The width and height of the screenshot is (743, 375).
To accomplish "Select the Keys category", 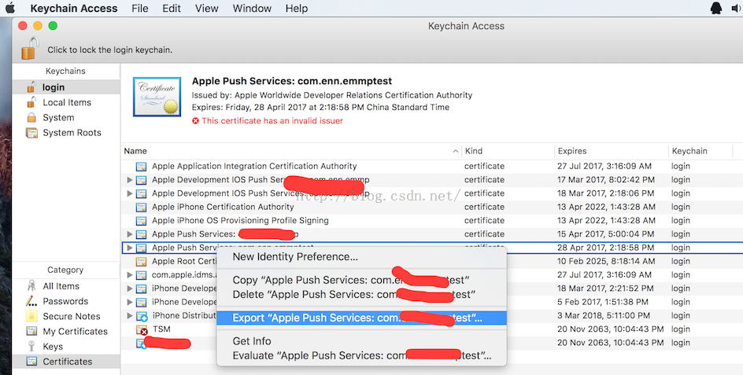I will pyautogui.click(x=53, y=346).
